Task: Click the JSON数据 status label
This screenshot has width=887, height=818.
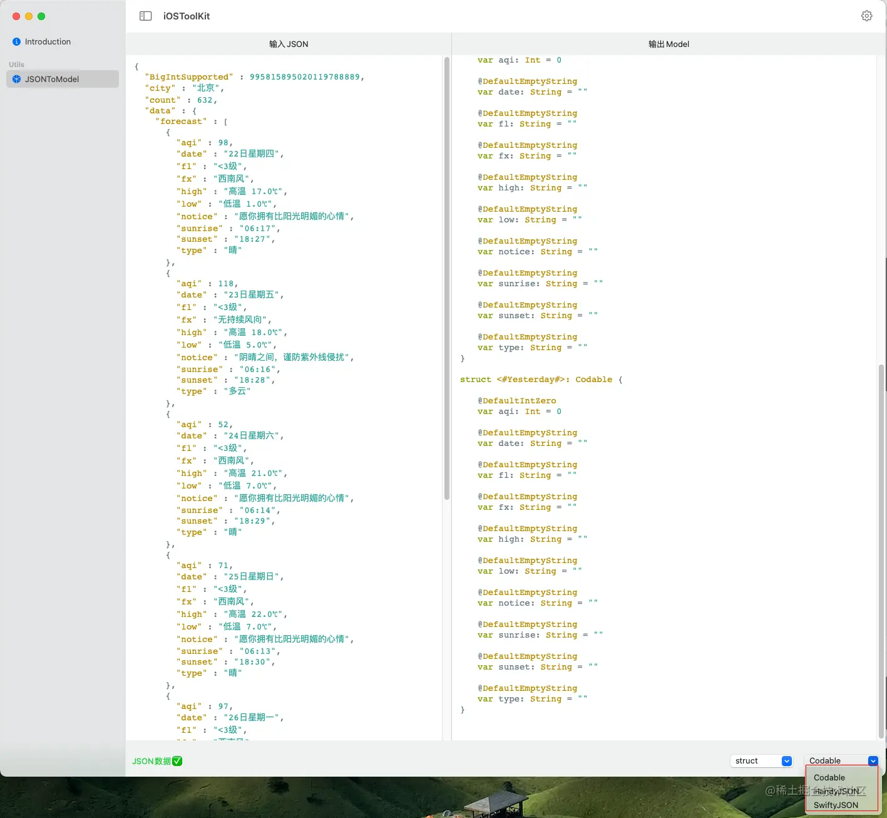Action: point(151,761)
